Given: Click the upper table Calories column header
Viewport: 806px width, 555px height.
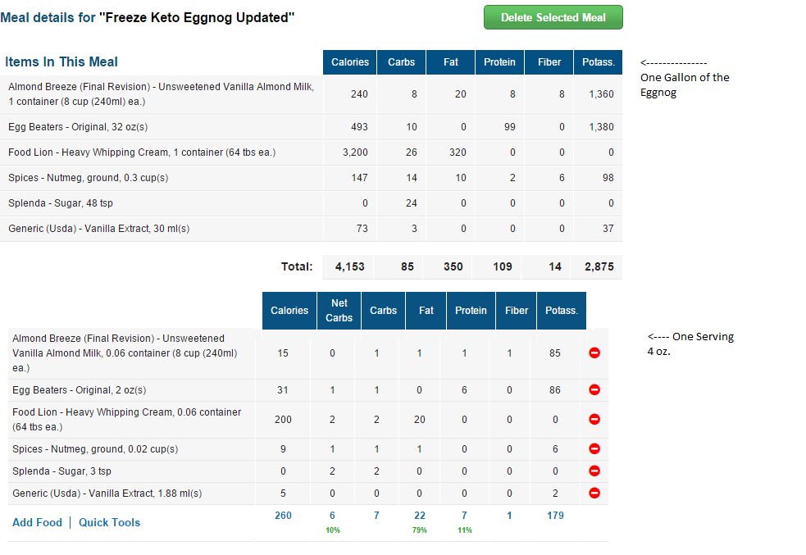Looking at the screenshot, I should (349, 62).
